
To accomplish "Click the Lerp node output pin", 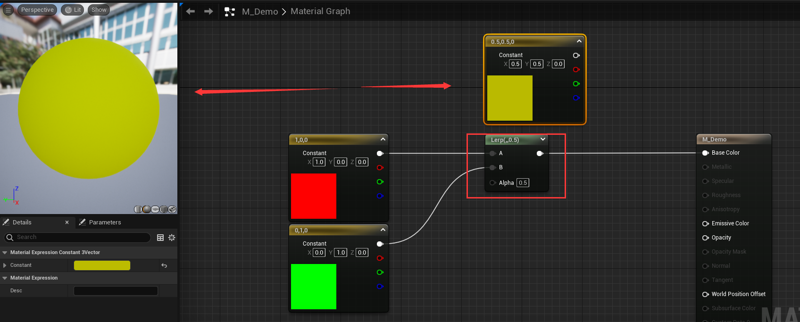I will coord(540,153).
